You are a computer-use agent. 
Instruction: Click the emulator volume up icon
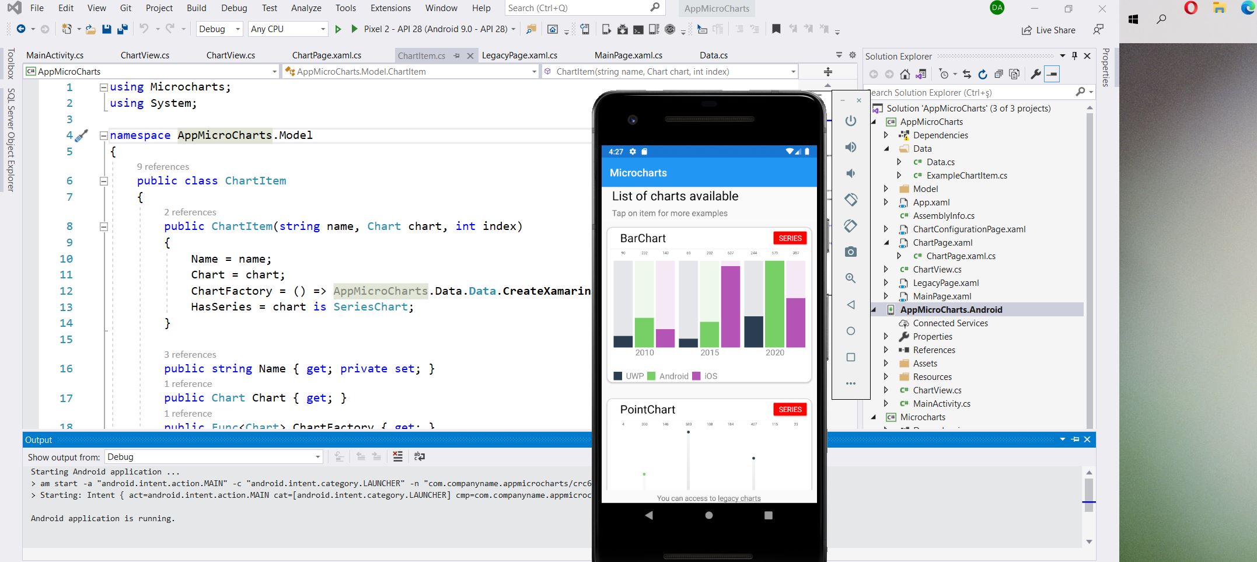pos(851,147)
